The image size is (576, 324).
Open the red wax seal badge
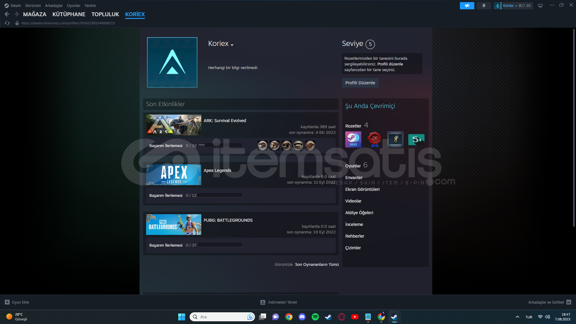pos(374,139)
